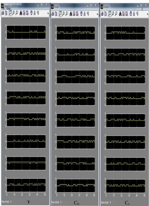Click the MATLAB logo in Scope1 title bar
The width and height of the screenshot is (149, 206).
[x=2, y=6]
